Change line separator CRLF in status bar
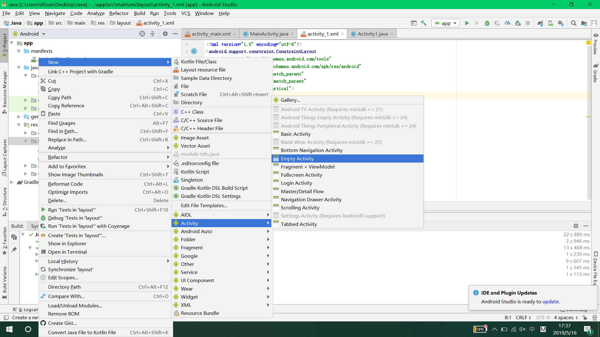Image resolution: width=600 pixels, height=337 pixels. [x=523, y=318]
